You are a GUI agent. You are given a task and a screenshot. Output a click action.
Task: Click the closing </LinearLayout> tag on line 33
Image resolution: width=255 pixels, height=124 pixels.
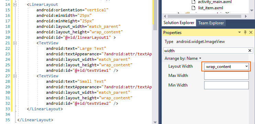pos(45,109)
